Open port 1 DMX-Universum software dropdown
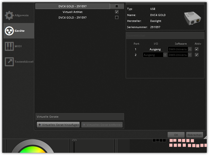 180,49
